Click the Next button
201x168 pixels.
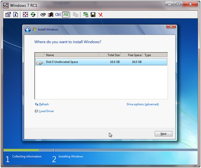click(x=164, y=134)
